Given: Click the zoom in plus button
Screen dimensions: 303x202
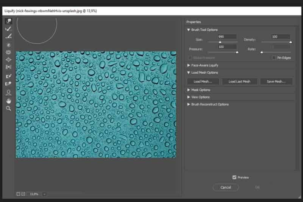Looking at the screenshot, I should [23, 194].
